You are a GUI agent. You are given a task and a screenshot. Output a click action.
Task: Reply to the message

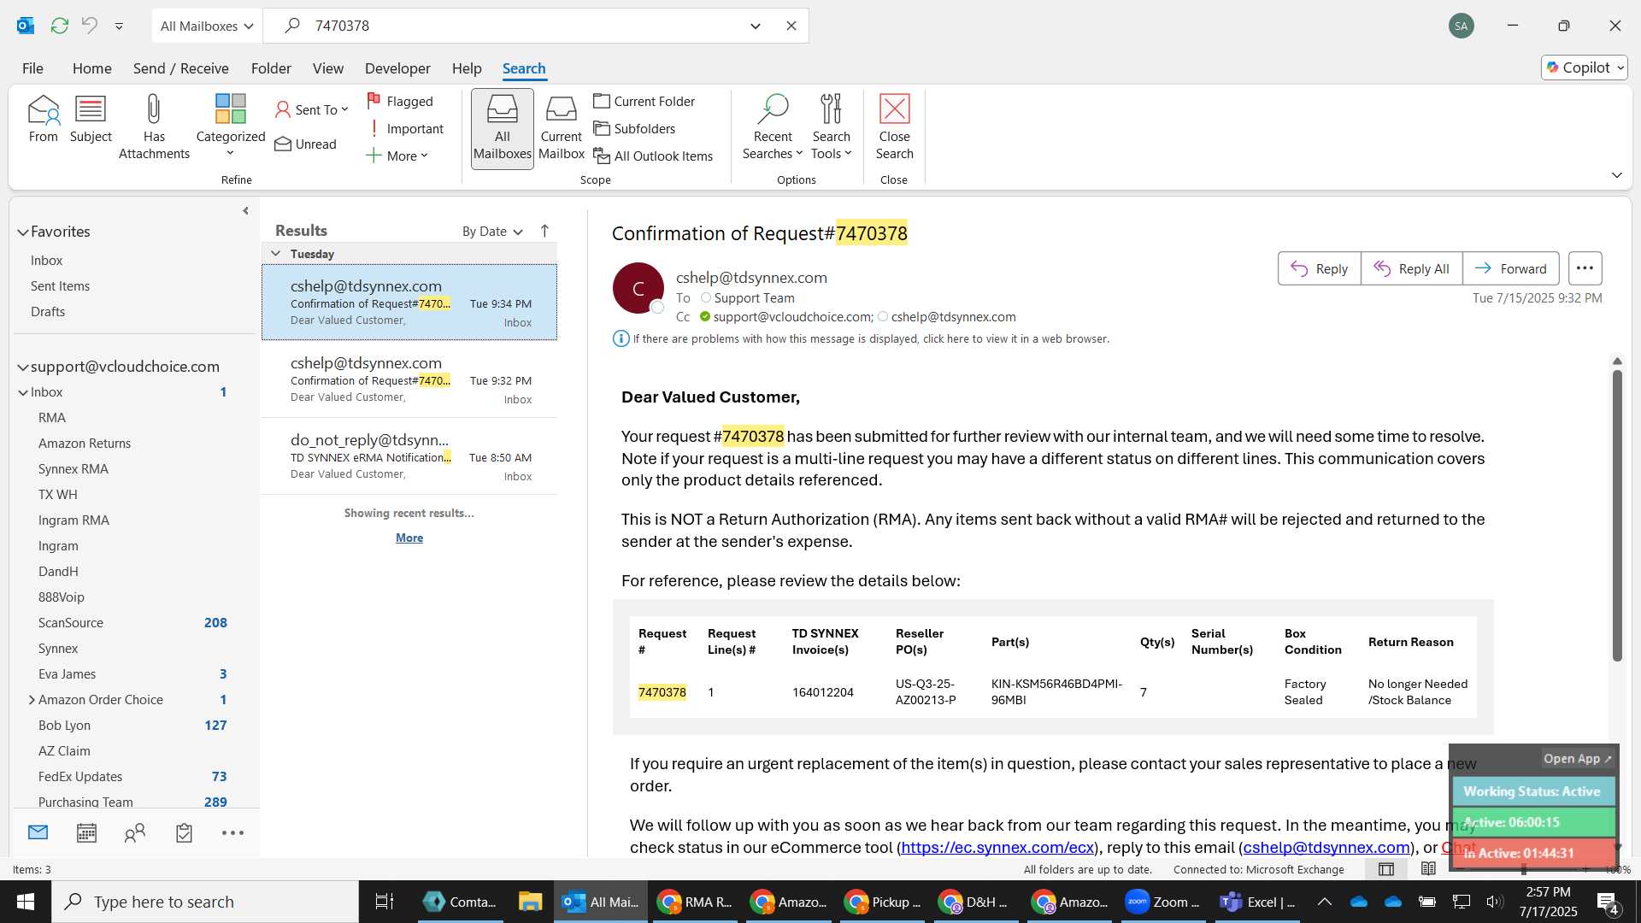(1319, 268)
